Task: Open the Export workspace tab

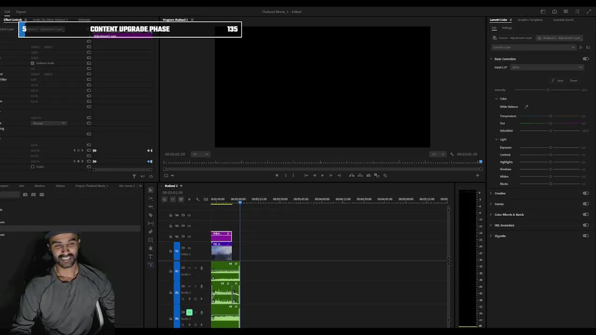Action: 21,12
